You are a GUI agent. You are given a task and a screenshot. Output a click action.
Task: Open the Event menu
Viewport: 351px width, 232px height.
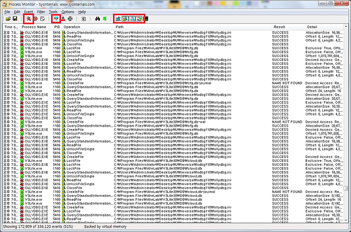click(28, 12)
